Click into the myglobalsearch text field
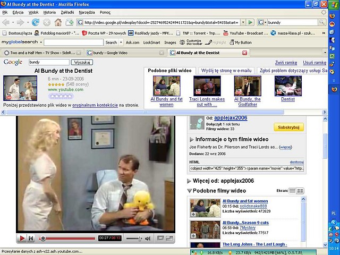Viewport: 340px width, 255px height. 73,42
